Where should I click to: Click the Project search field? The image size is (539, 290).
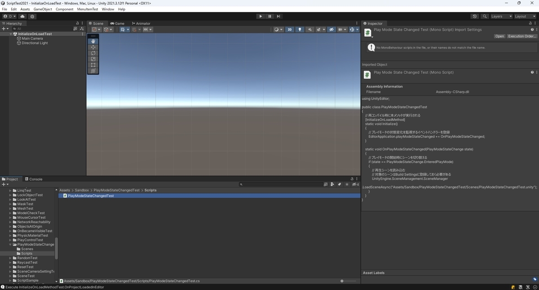(x=281, y=184)
